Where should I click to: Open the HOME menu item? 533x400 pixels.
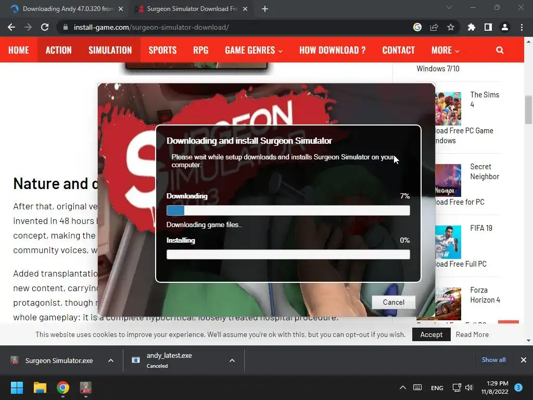tap(19, 50)
